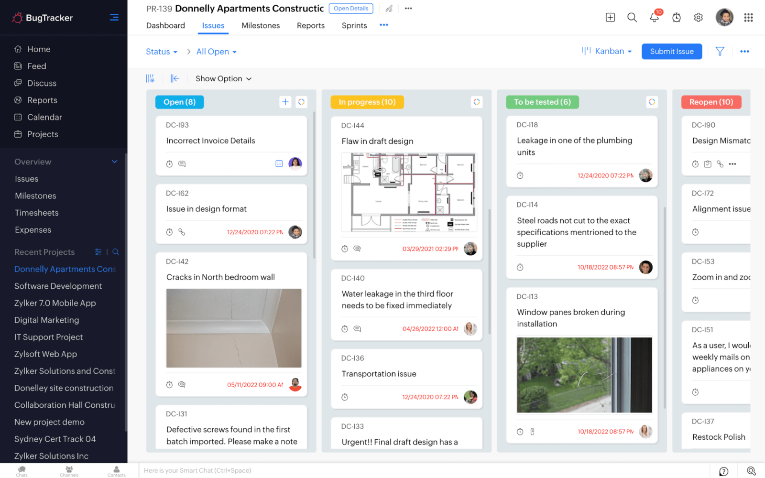The height and width of the screenshot is (478, 765).
Task: Switch to the Milestones tab
Action: click(x=261, y=25)
